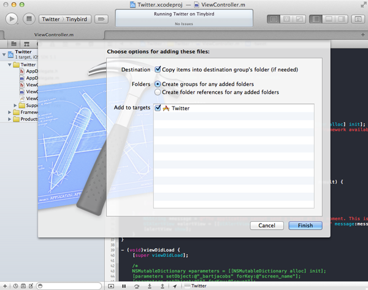
Task: Enter full screen using the title bar arrows
Action: pyautogui.click(x=363, y=4)
